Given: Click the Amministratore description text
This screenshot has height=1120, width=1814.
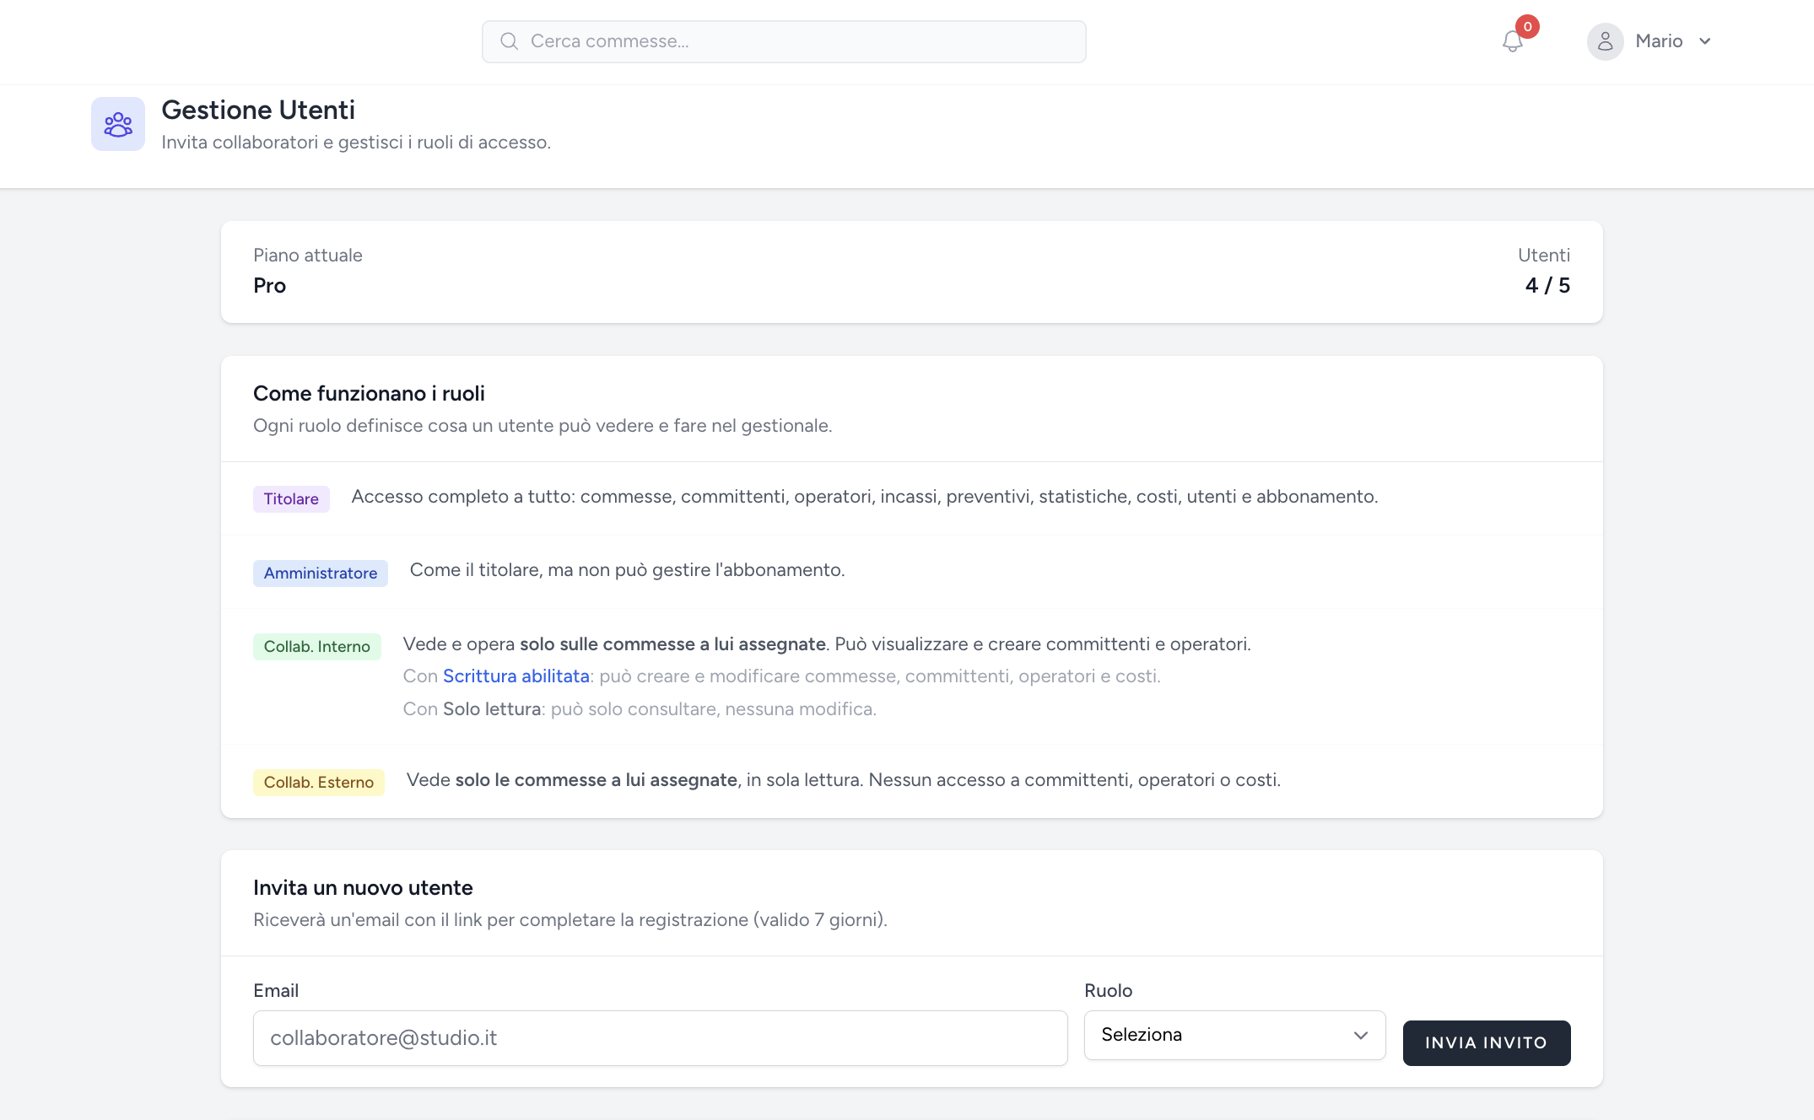Looking at the screenshot, I should [x=627, y=570].
